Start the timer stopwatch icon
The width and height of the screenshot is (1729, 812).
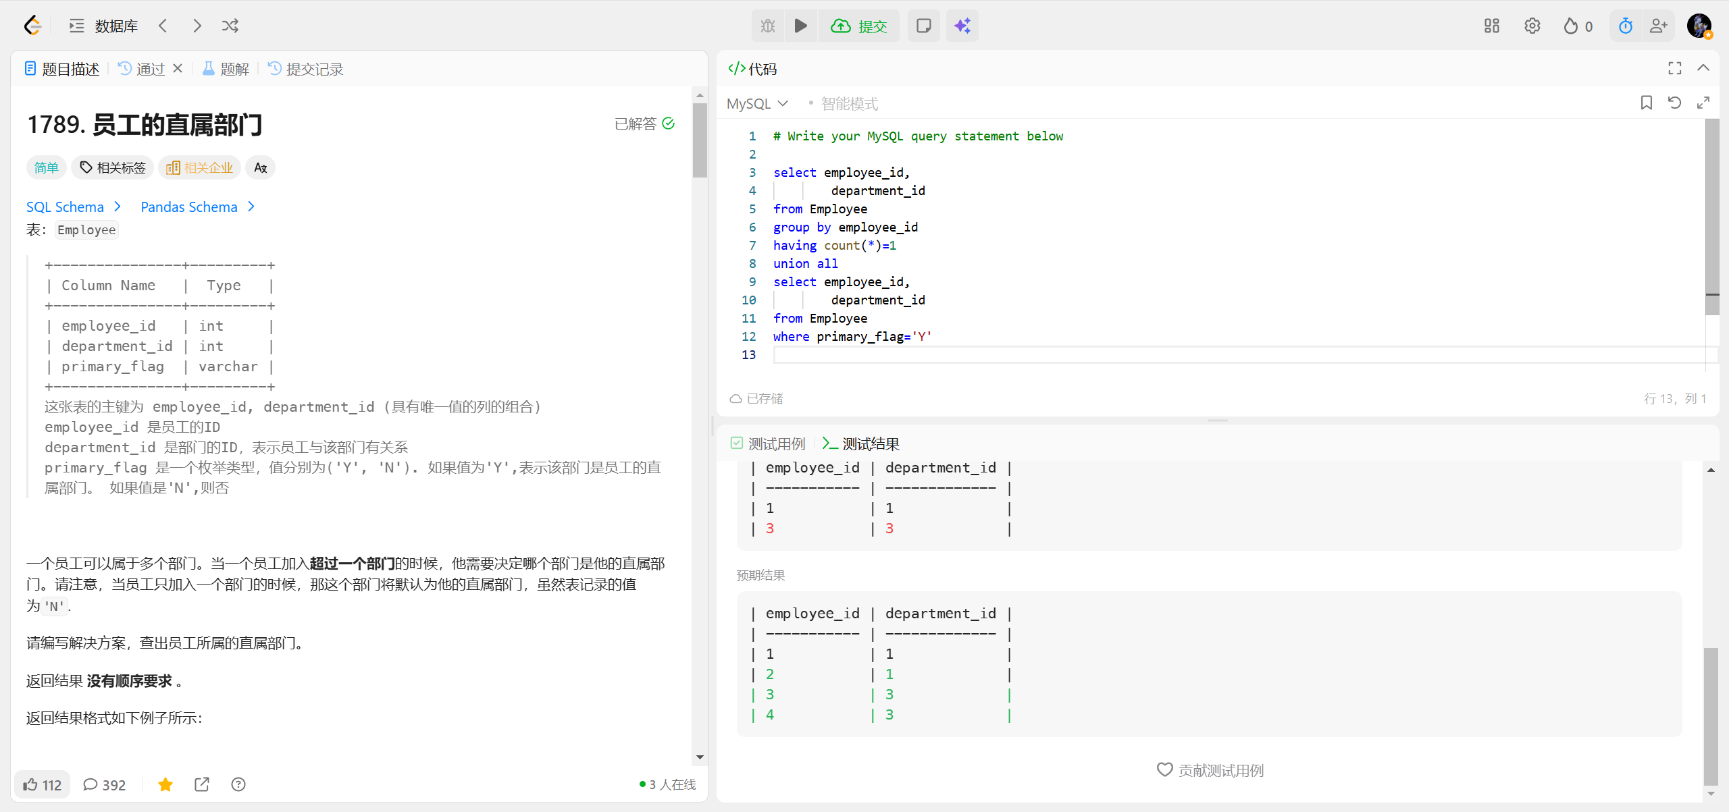(x=1625, y=26)
